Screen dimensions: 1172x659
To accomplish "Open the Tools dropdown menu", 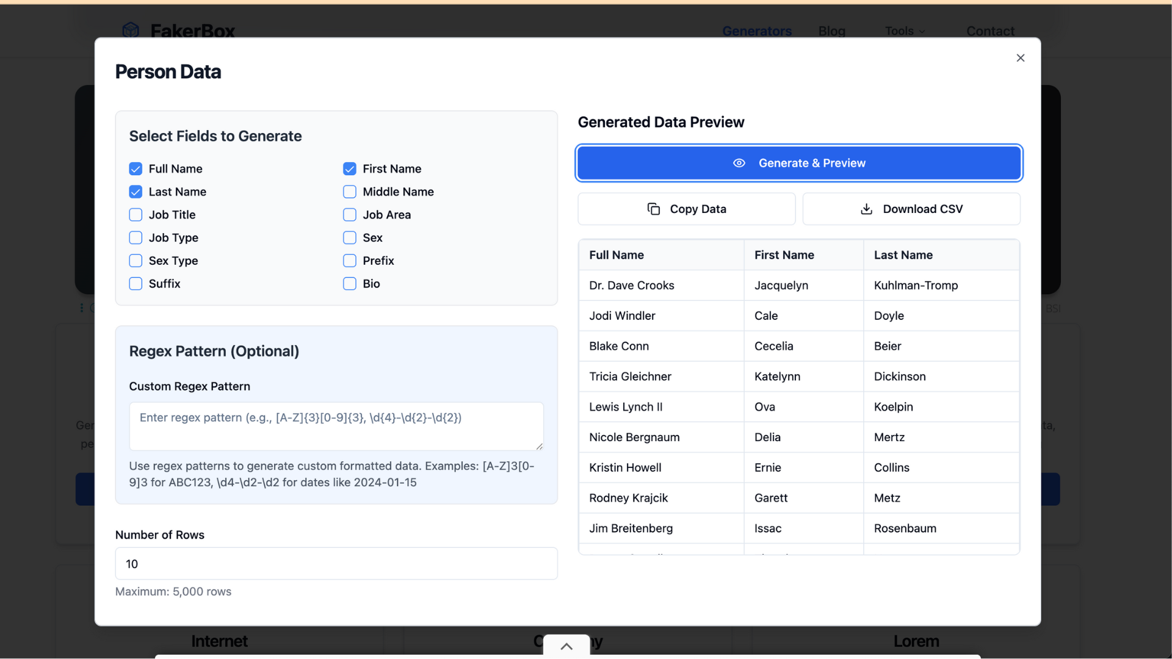I will click(x=903, y=31).
